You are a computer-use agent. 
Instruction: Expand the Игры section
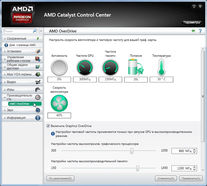click(5, 90)
